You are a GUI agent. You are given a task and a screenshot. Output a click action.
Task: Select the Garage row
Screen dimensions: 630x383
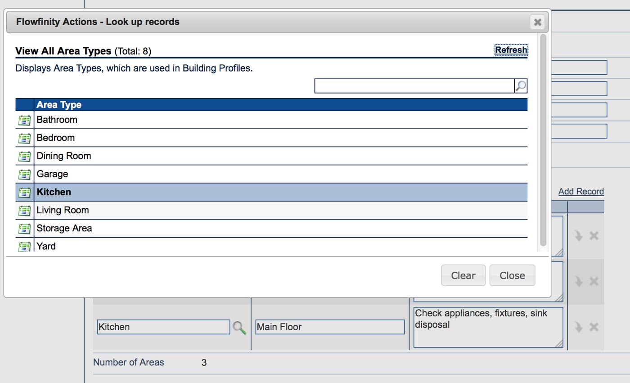tap(271, 174)
